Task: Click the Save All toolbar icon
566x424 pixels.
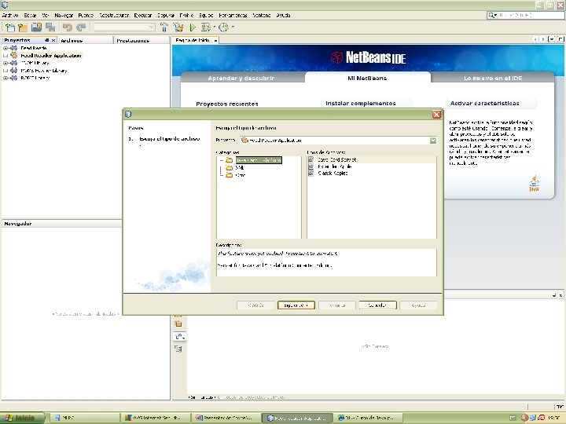Action: tap(50, 27)
